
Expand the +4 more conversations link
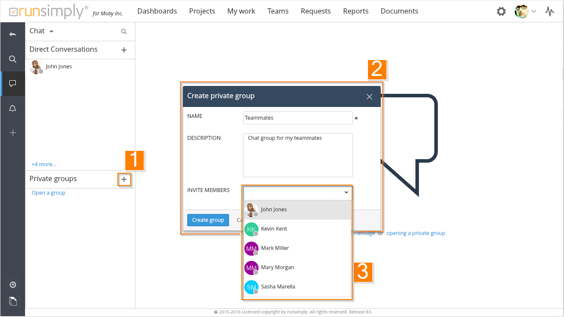44,164
